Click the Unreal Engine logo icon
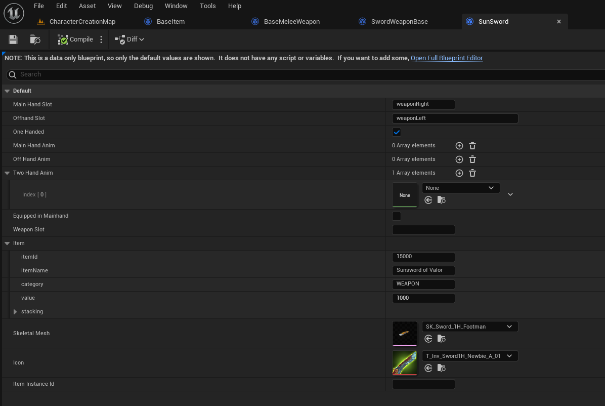 [14, 13]
